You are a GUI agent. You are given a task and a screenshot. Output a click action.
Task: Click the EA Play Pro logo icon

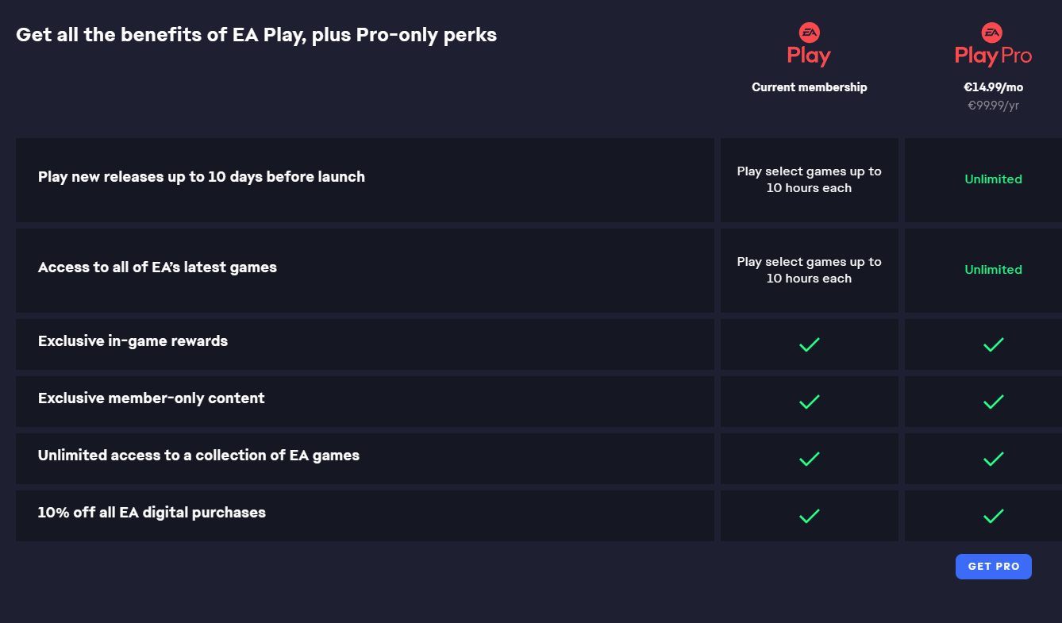[x=993, y=44]
